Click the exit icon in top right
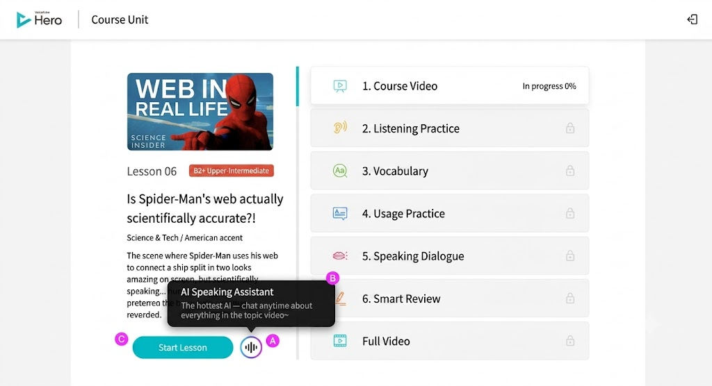712x386 pixels. click(692, 19)
